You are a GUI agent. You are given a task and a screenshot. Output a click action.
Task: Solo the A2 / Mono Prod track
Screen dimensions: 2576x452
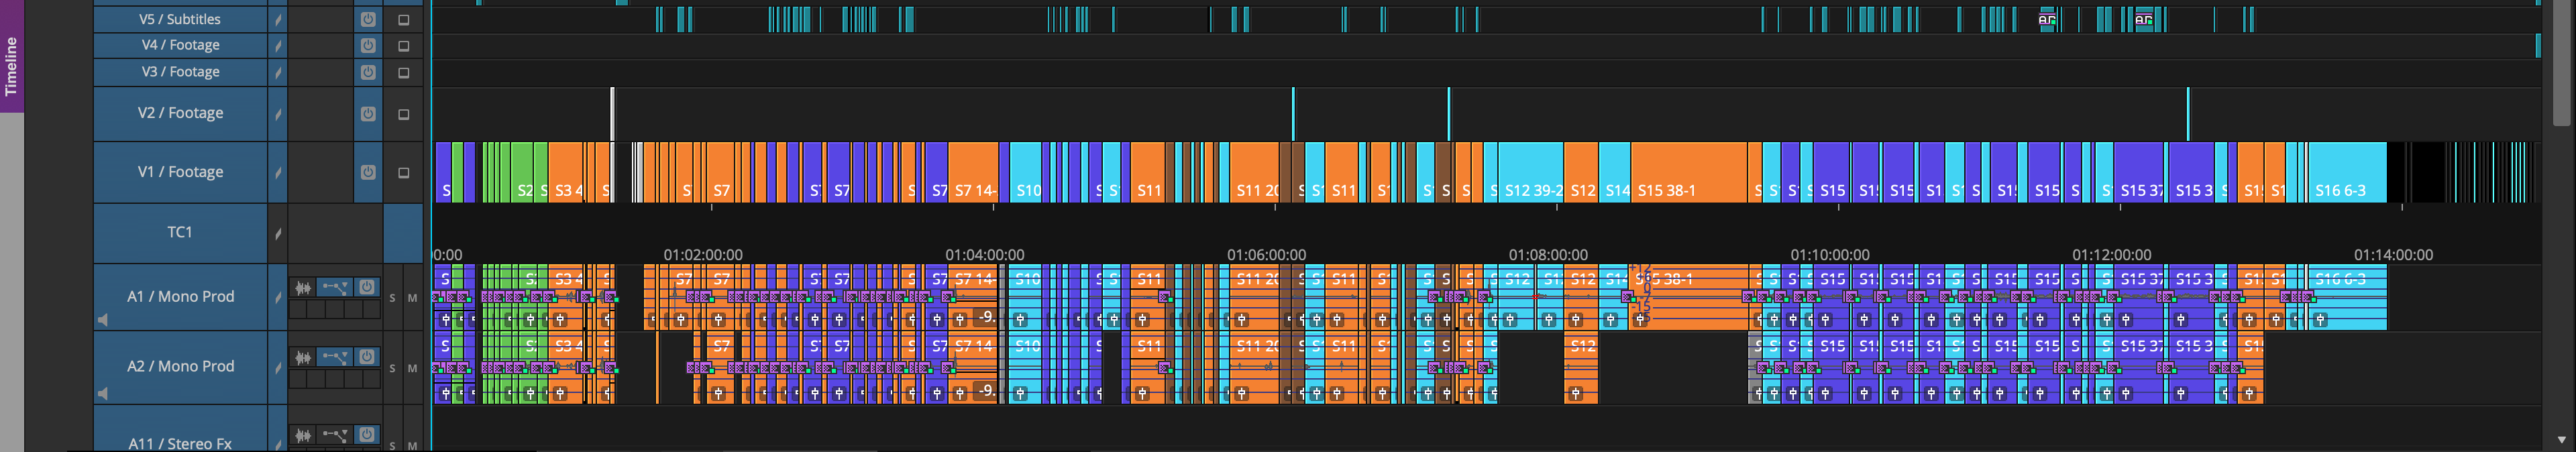click(392, 368)
